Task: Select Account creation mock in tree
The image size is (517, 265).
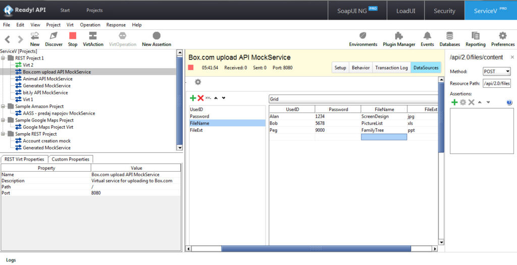Action: point(46,141)
